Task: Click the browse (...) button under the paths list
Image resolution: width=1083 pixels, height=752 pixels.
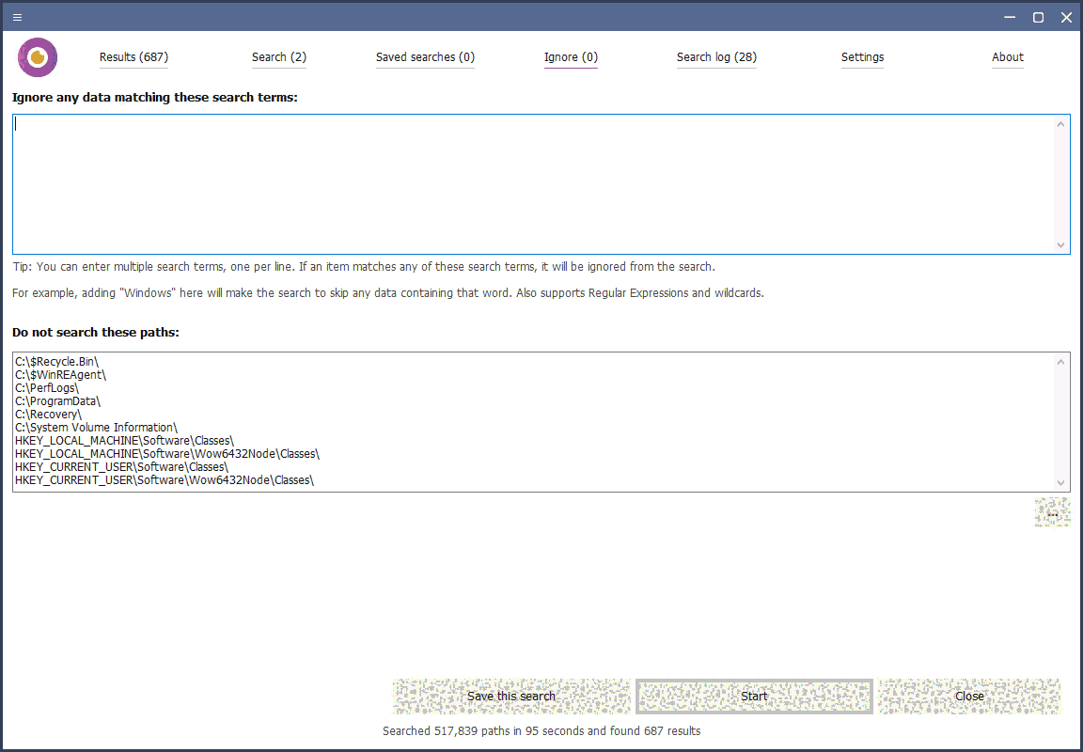Action: 1052,512
